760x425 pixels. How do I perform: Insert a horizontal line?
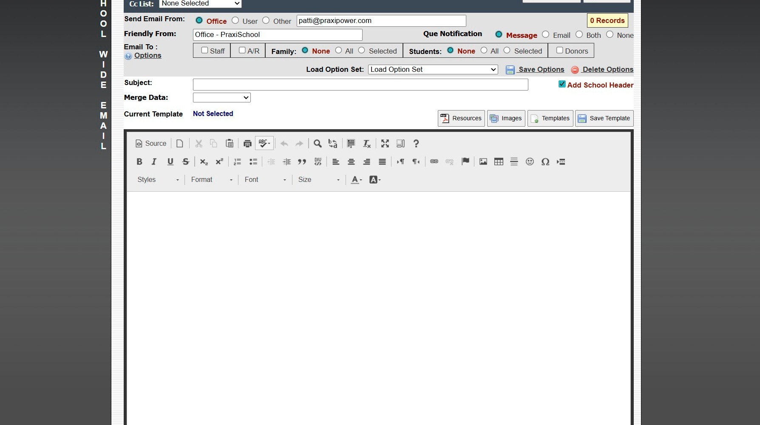pos(514,161)
